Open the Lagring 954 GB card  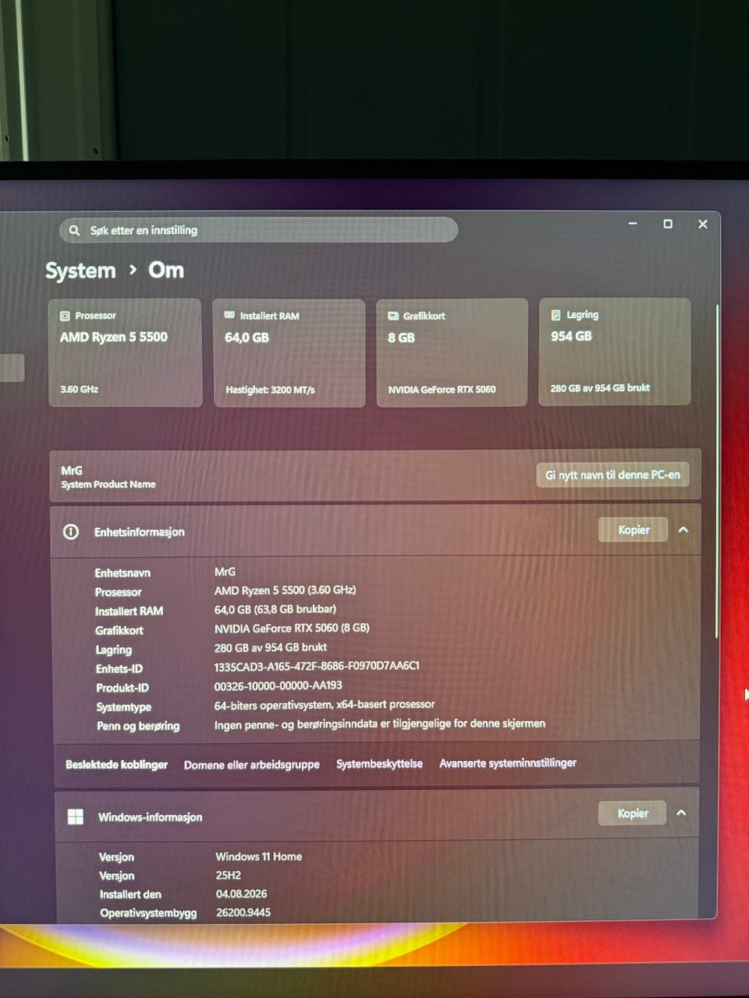615,352
